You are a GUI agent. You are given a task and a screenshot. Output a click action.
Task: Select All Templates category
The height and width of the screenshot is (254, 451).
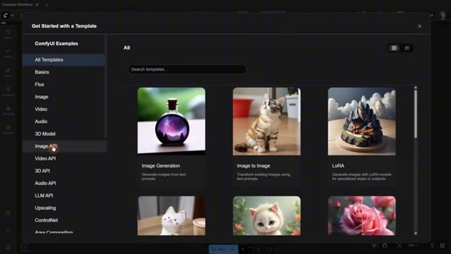tap(64, 60)
